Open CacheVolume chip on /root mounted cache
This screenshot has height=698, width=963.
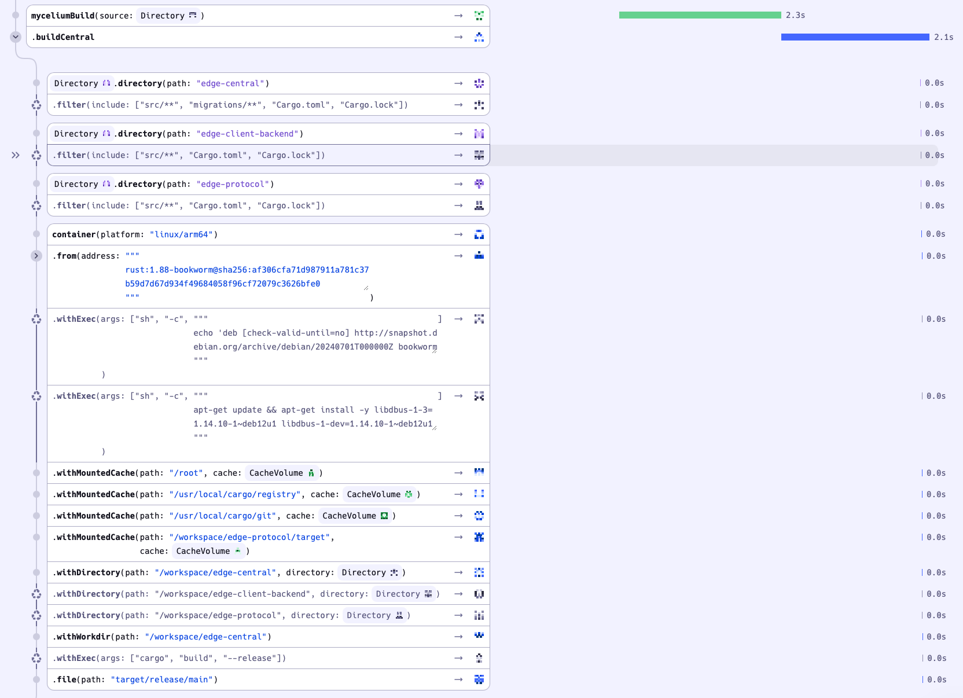pos(281,473)
